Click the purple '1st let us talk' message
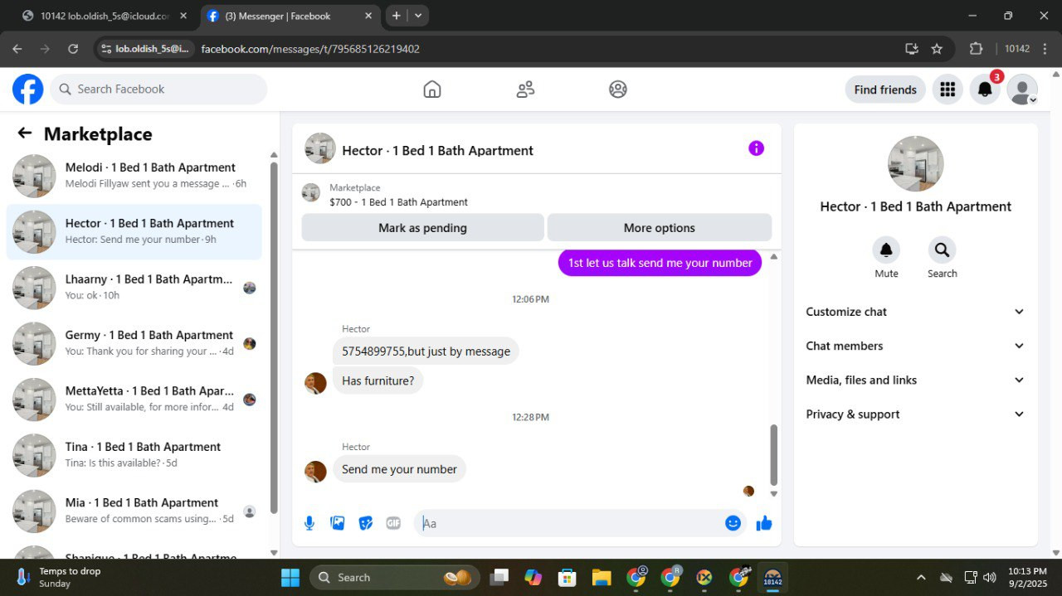The height and width of the screenshot is (596, 1062). point(660,263)
